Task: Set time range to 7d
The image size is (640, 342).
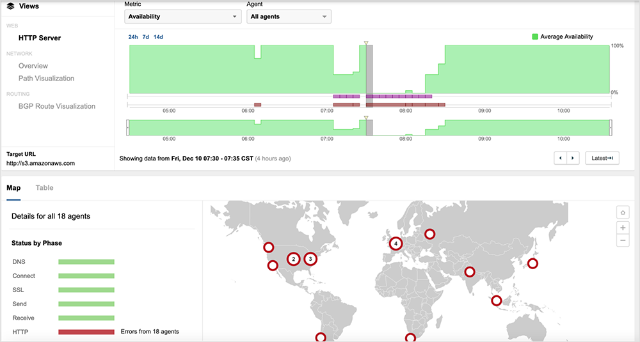Action: click(x=146, y=37)
